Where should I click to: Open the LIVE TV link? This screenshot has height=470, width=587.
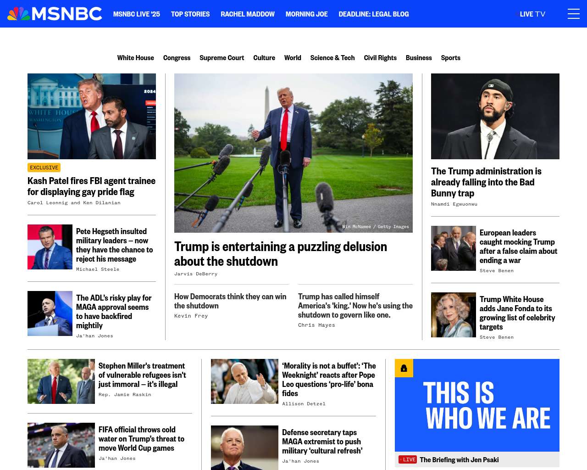(532, 14)
